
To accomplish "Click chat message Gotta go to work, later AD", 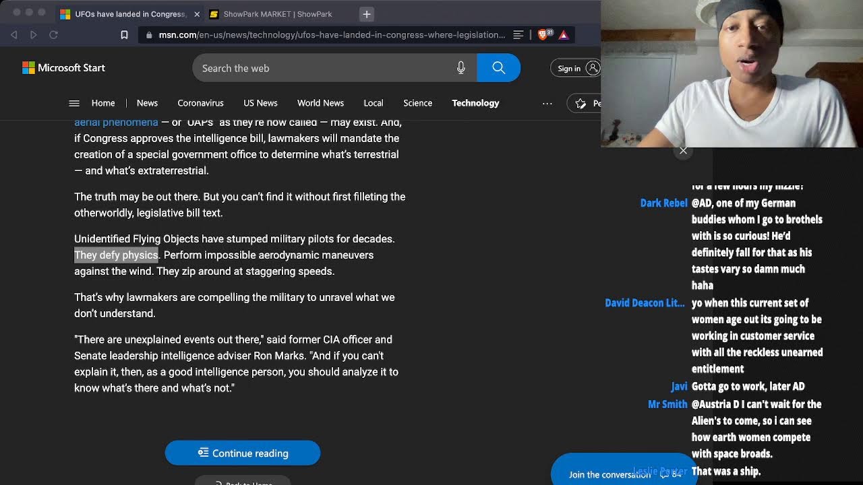I will [x=748, y=387].
